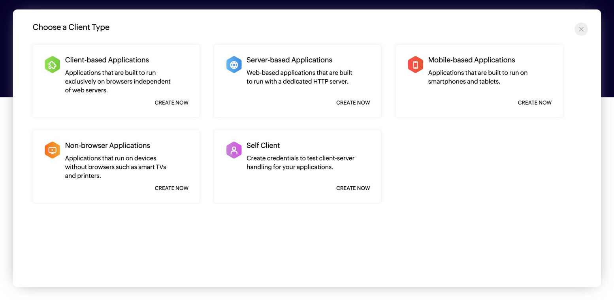Click the blue globe Server-based icon
Screen dimensions: 614x300
(x=234, y=65)
